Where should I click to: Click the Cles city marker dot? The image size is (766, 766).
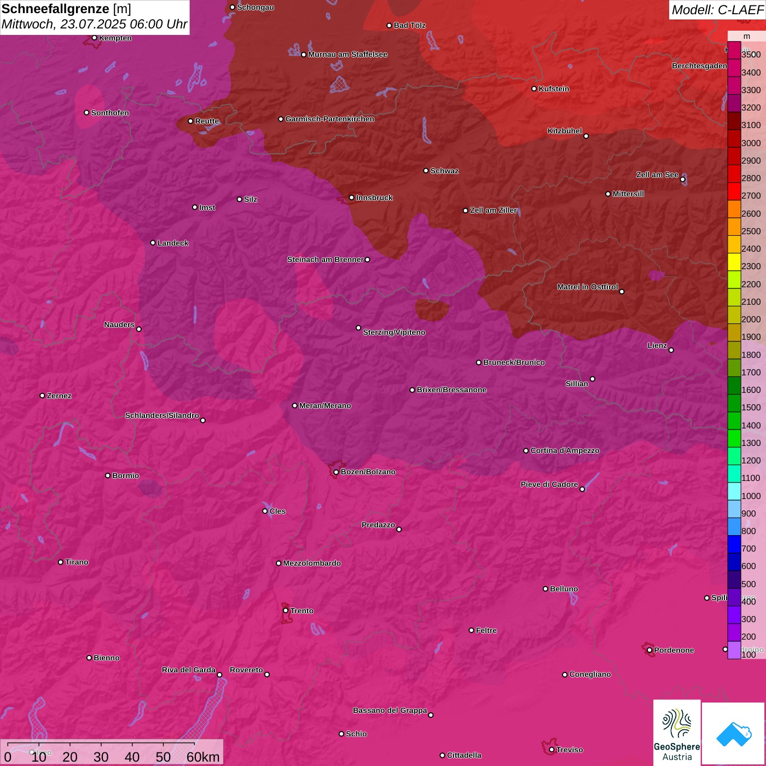point(265,511)
